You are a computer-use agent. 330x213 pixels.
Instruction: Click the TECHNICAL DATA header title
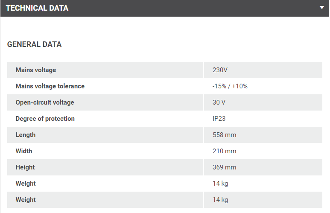37,8
